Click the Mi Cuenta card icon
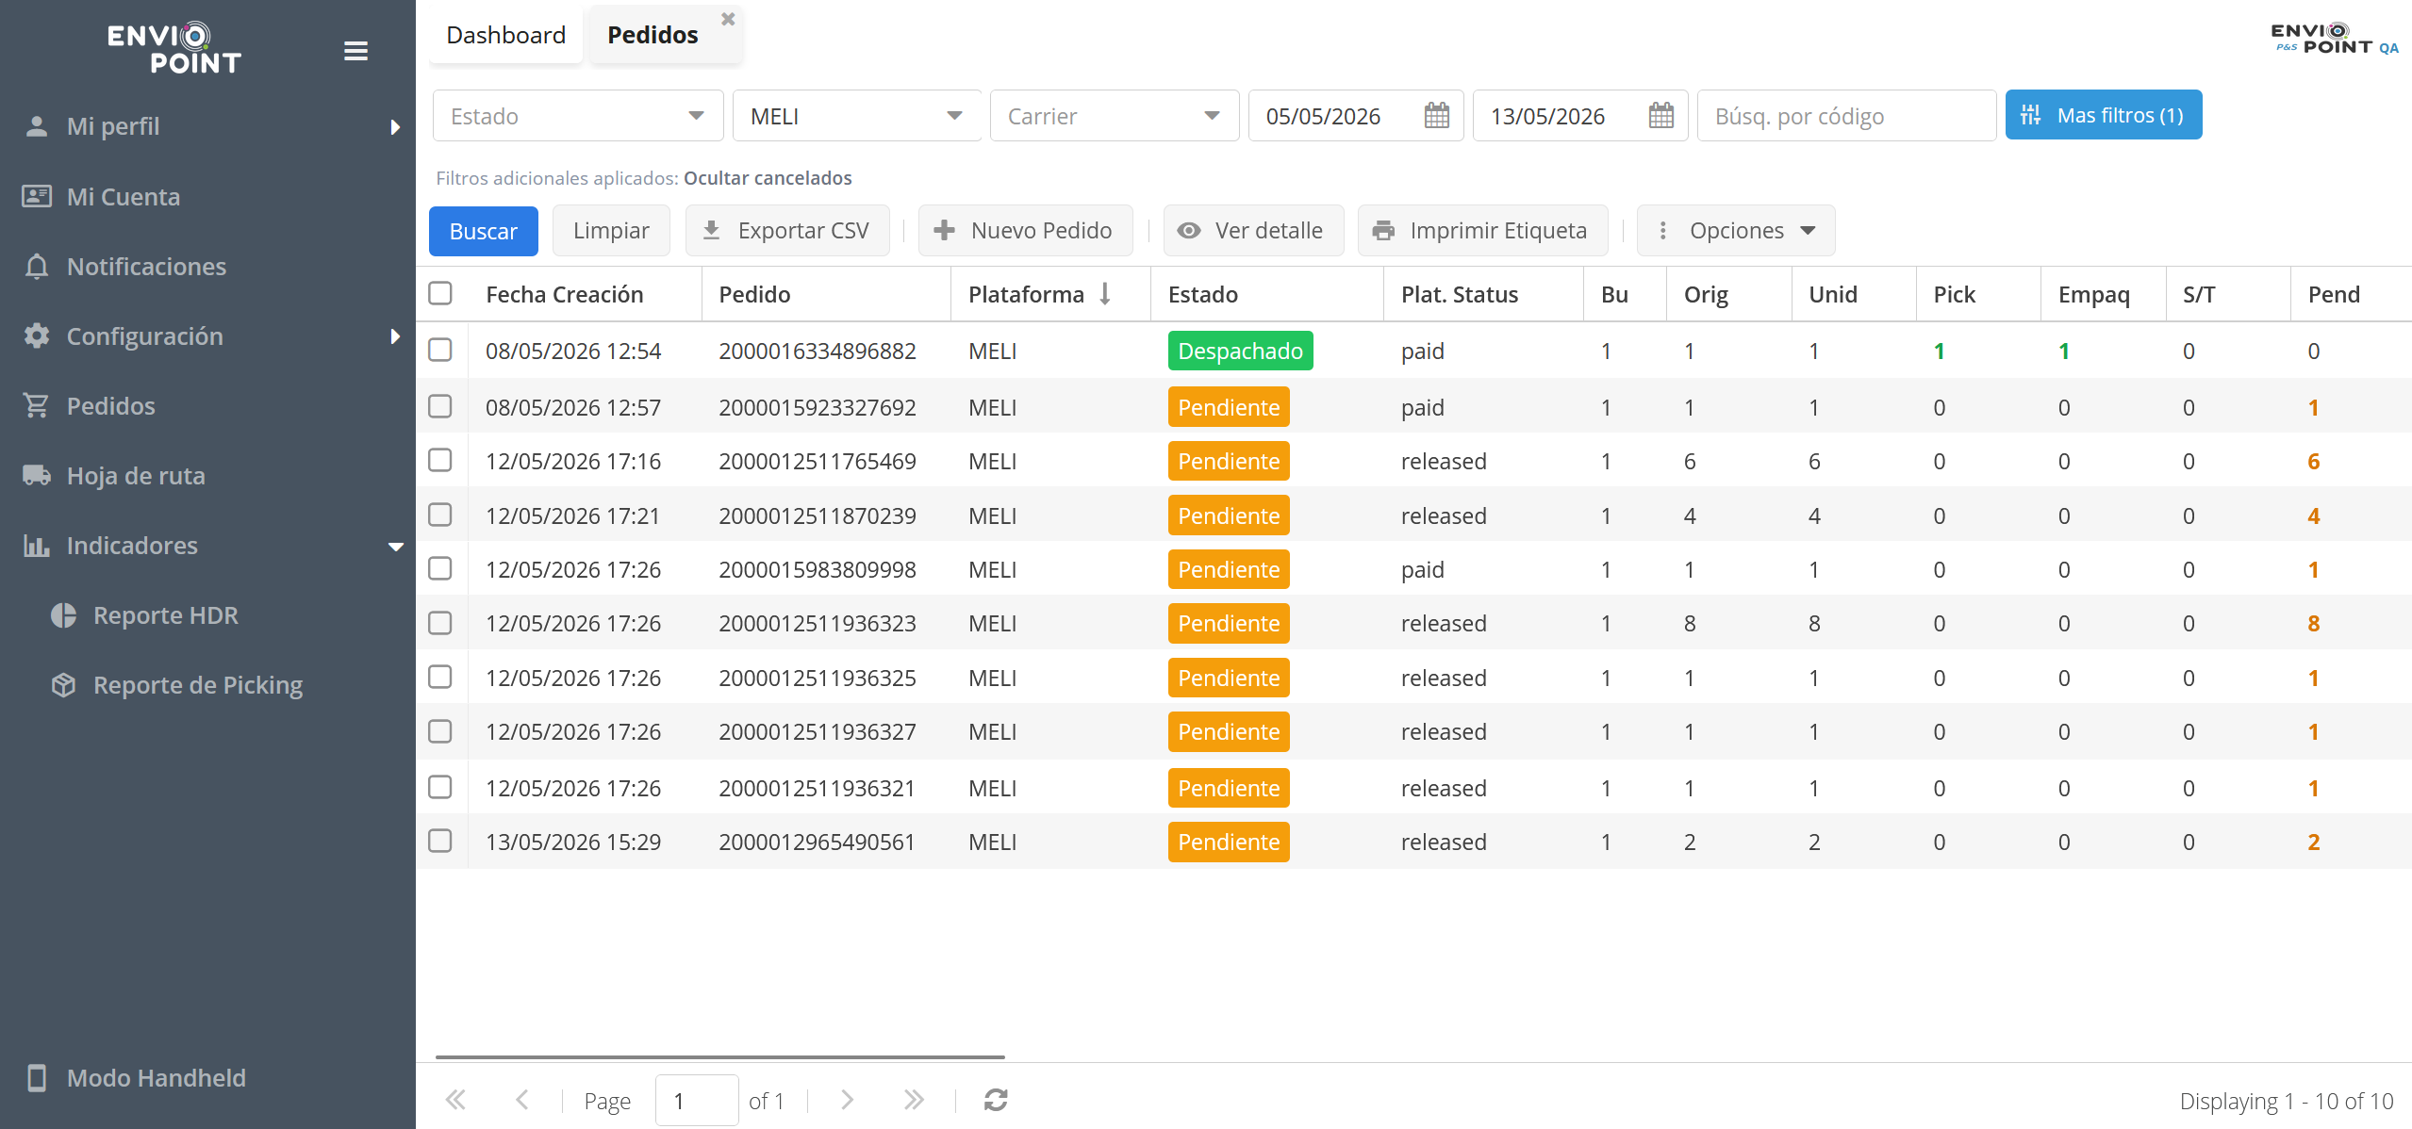This screenshot has height=1129, width=2412. click(37, 196)
